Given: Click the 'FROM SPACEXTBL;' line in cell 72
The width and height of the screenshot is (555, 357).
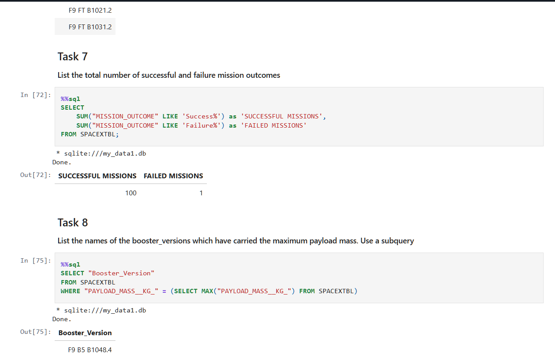Looking at the screenshot, I should click(x=90, y=134).
